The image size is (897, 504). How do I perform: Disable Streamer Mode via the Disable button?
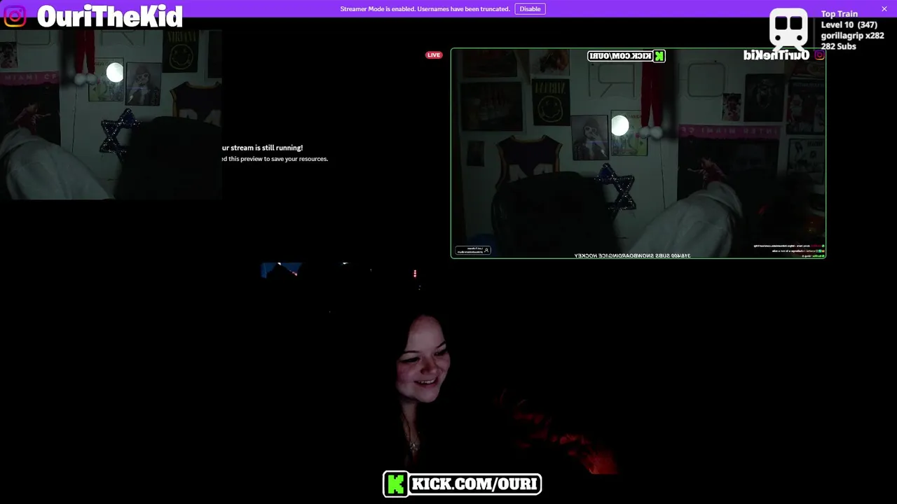coord(530,9)
